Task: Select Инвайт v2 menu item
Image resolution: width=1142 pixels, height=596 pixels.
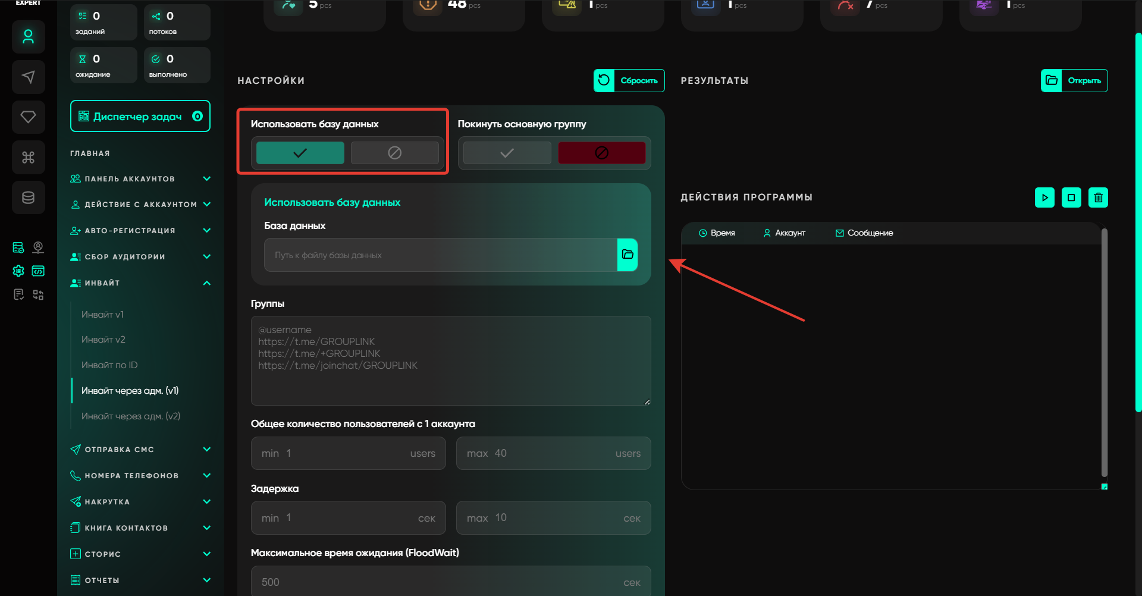Action: [x=103, y=340]
